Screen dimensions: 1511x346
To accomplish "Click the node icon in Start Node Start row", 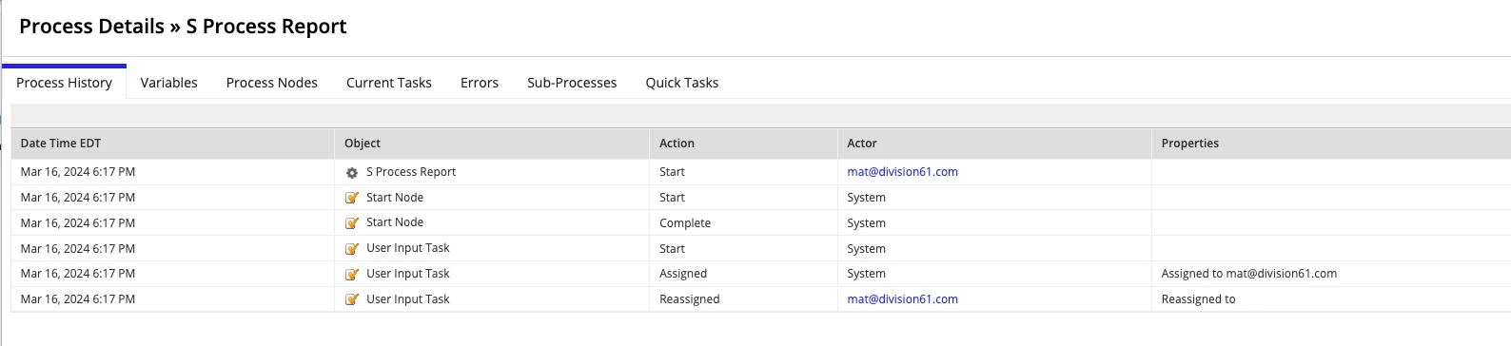I will 352,198.
